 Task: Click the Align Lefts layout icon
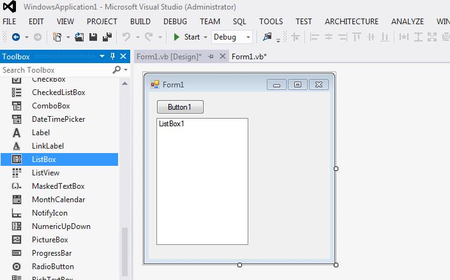click(x=314, y=37)
